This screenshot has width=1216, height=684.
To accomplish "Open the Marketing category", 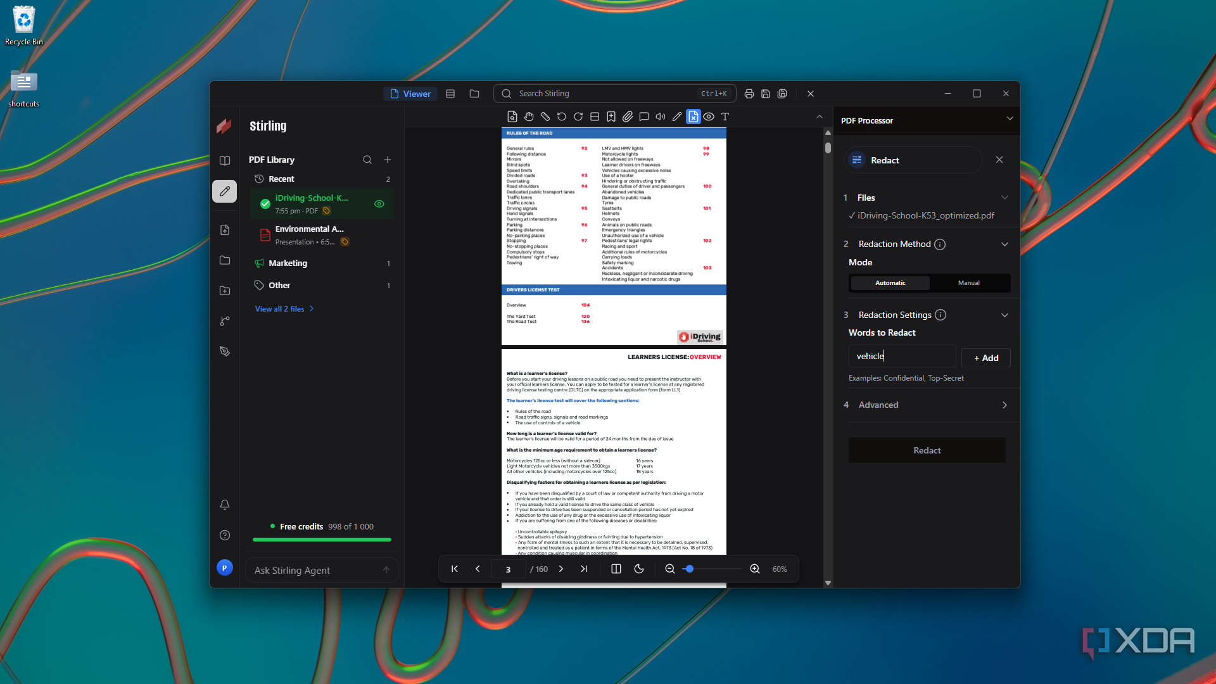I will [x=322, y=263].
